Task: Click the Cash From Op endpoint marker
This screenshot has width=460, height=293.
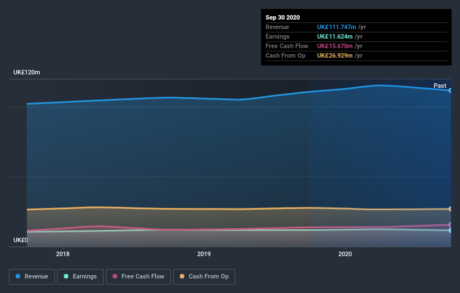Action: coord(450,209)
